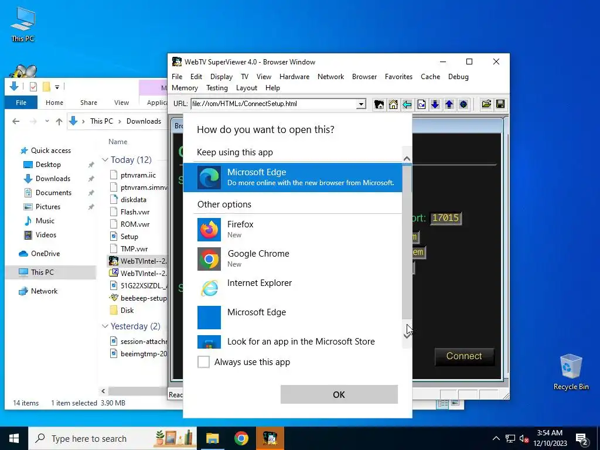Open the Customize Quick Access Toolbar dropdown
The image size is (600, 450).
click(x=57, y=87)
